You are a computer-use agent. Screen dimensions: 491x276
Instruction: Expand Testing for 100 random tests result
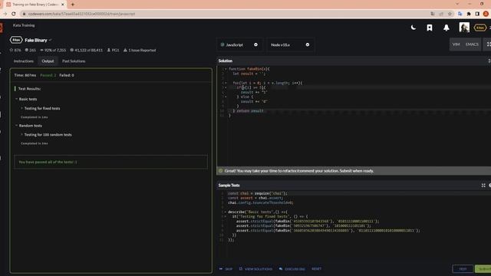pos(48,135)
